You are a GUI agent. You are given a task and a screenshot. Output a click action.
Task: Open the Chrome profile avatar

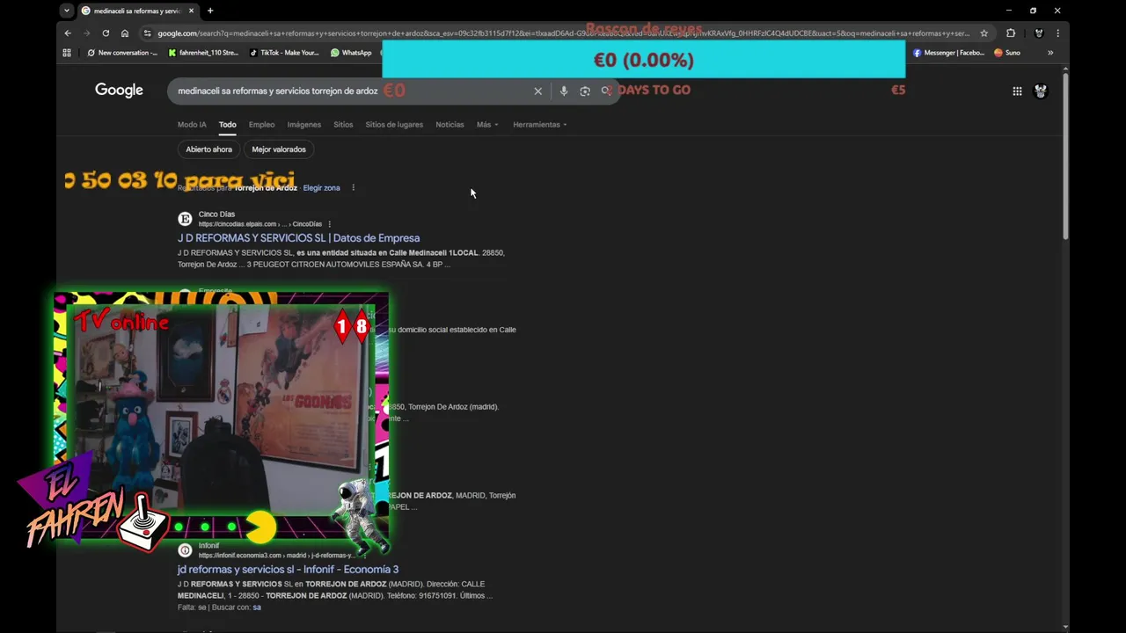click(1039, 33)
